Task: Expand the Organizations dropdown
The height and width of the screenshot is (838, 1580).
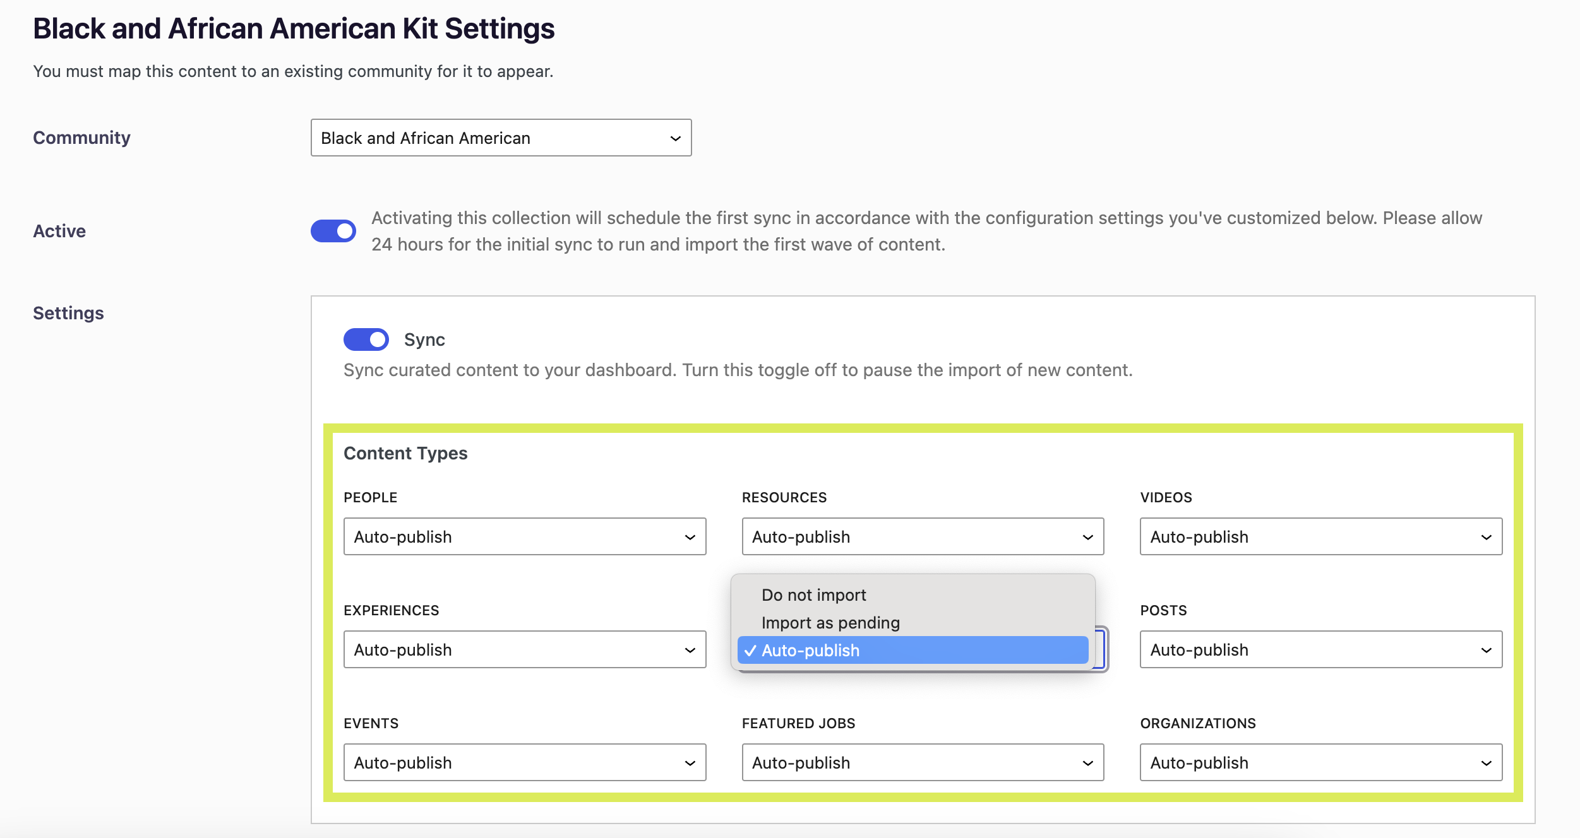Action: coord(1320,762)
